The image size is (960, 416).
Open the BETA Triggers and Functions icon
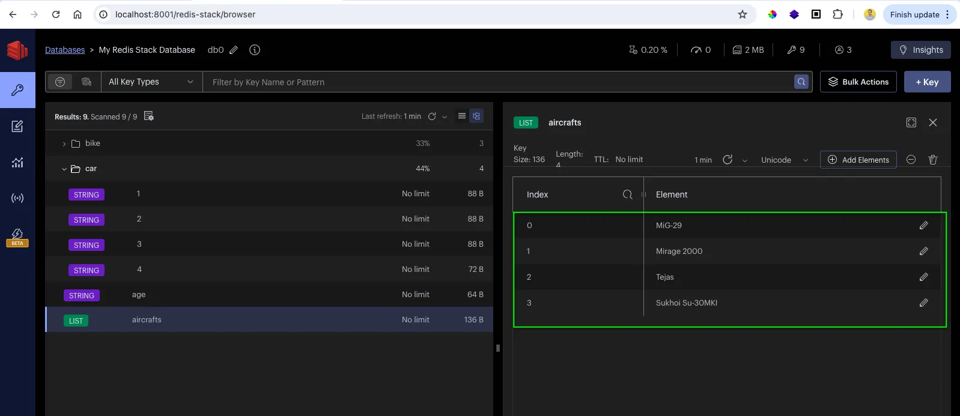tap(17, 238)
